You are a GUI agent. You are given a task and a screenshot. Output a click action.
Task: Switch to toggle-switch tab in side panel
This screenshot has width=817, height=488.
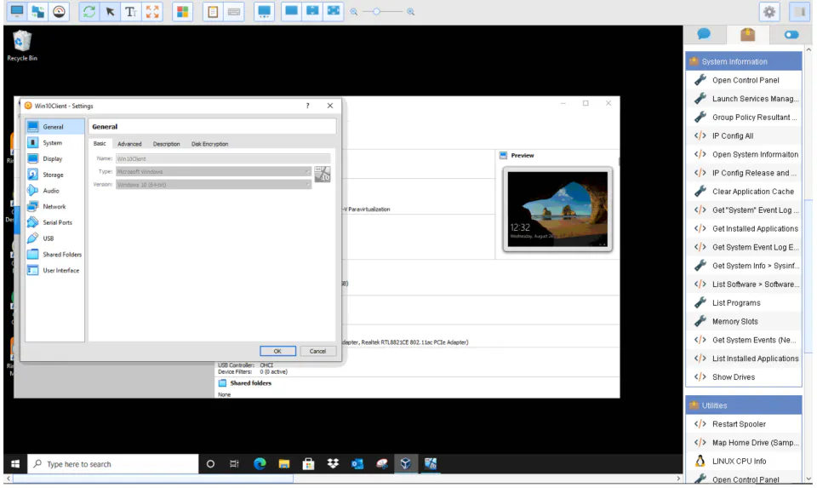tap(791, 35)
